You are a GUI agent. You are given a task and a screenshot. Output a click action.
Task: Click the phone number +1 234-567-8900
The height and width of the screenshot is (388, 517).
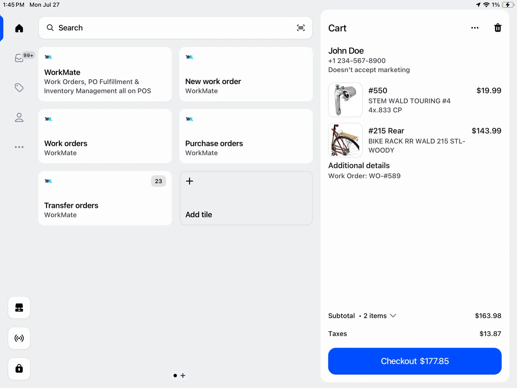tap(357, 61)
